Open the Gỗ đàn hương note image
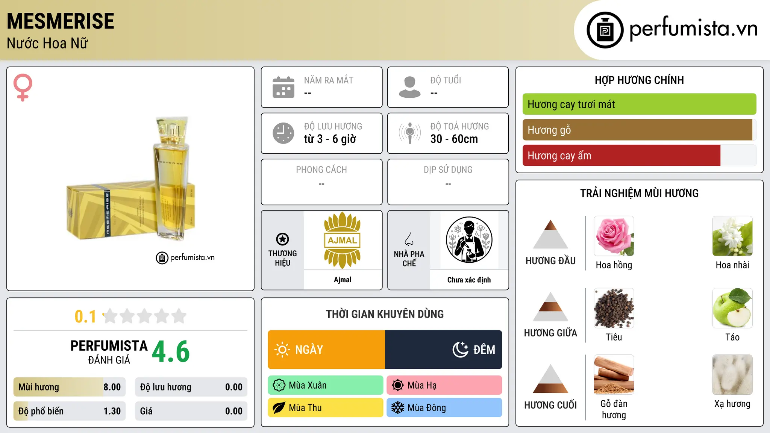The image size is (770, 433). (614, 375)
